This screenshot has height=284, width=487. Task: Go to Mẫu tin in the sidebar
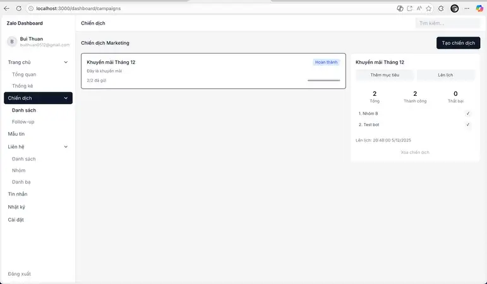[x=16, y=134]
